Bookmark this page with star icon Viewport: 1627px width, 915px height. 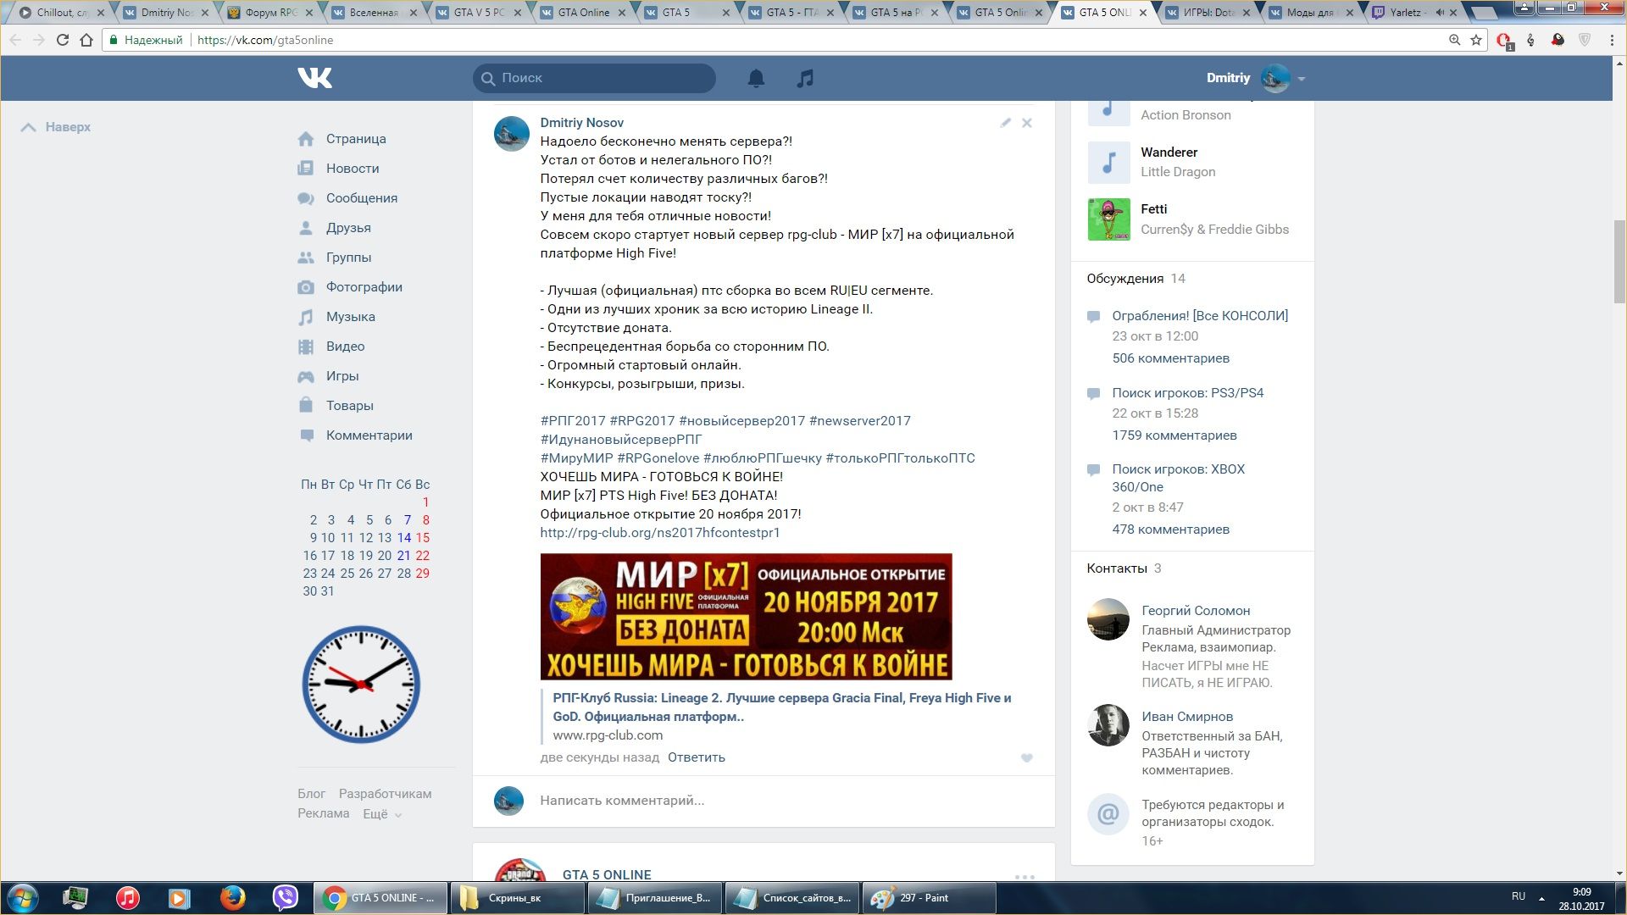pos(1476,40)
